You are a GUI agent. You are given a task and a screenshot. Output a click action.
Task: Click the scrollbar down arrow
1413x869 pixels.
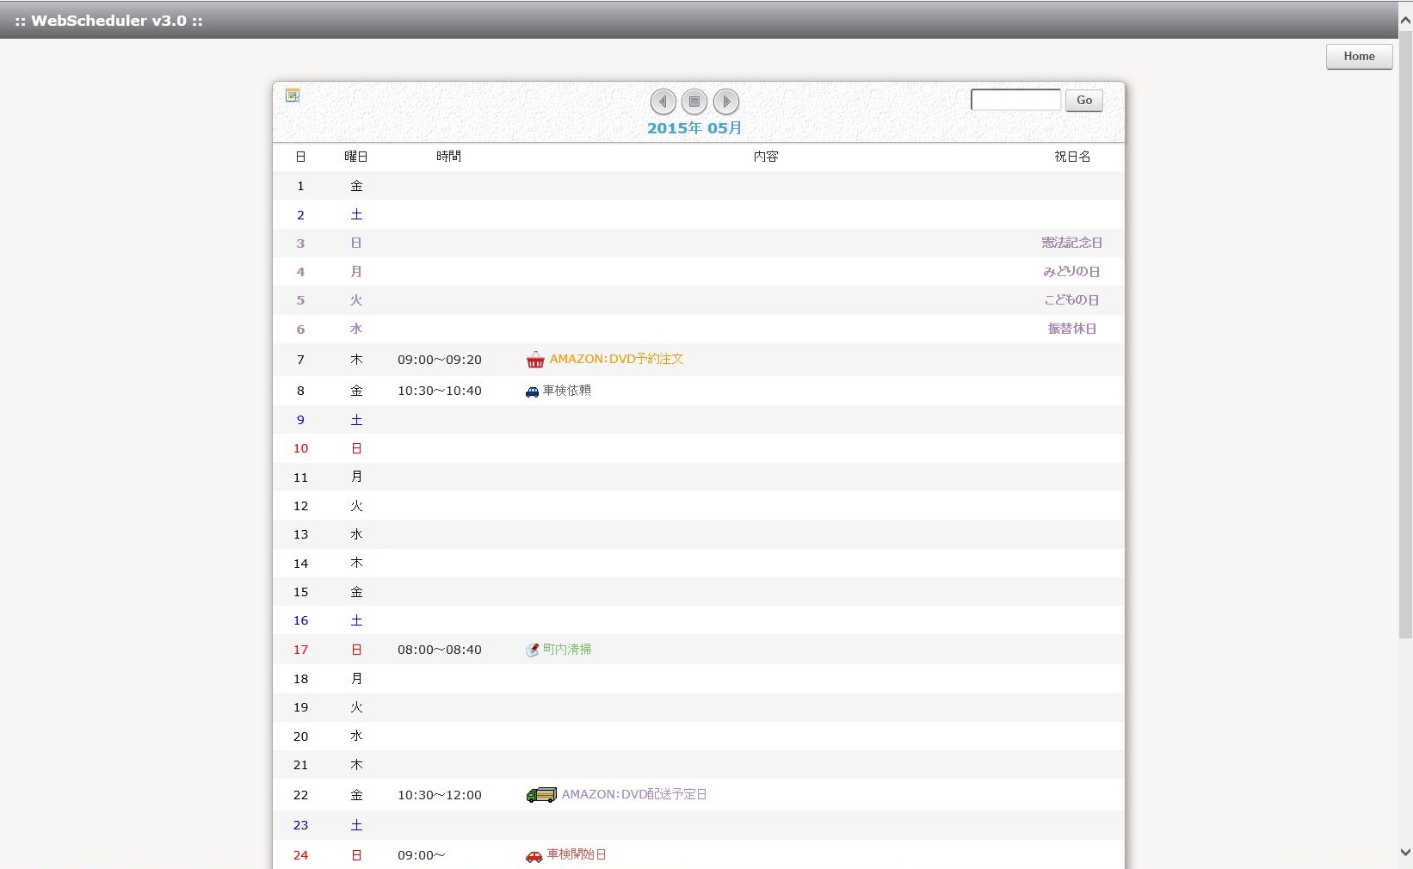click(x=1405, y=853)
